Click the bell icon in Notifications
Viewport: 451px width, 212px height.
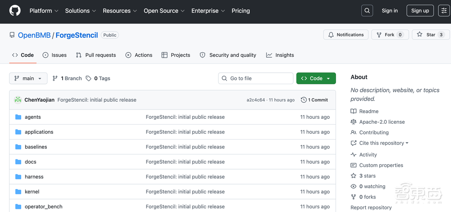(331, 35)
